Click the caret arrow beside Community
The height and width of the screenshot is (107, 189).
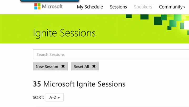(184, 7)
